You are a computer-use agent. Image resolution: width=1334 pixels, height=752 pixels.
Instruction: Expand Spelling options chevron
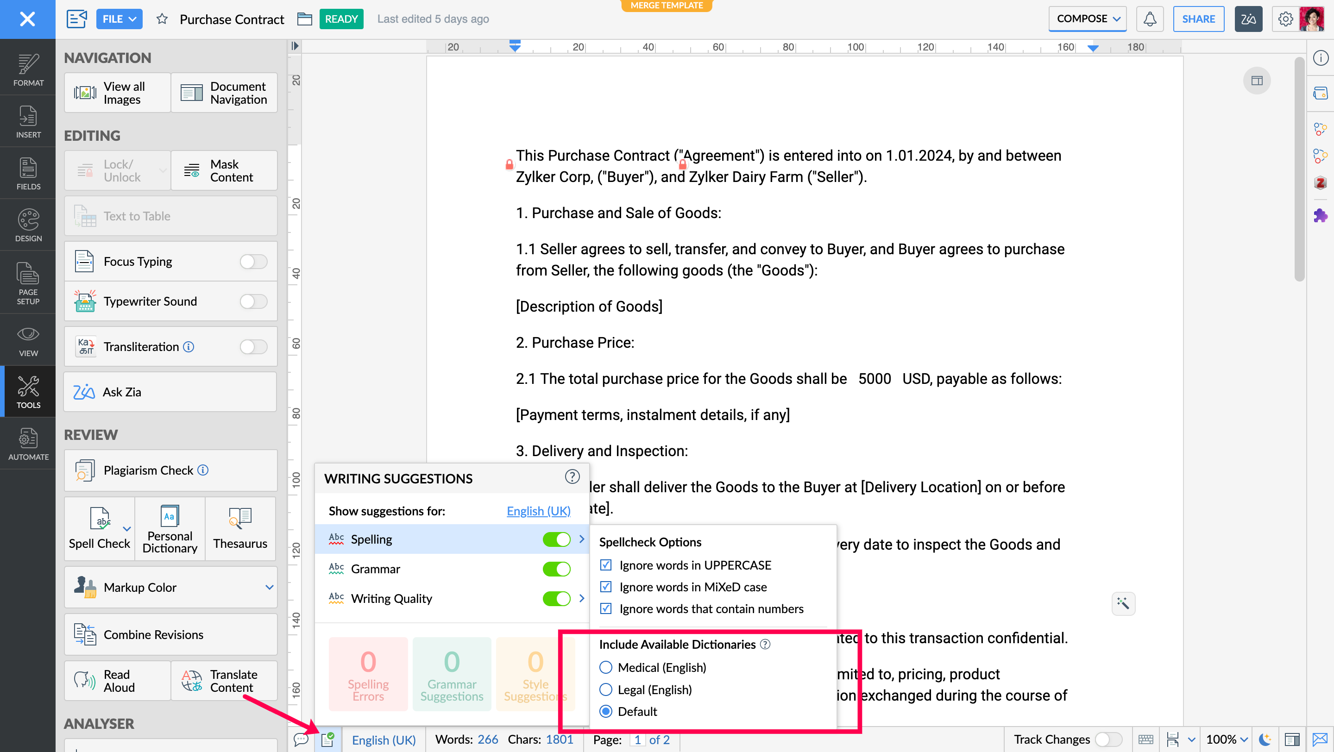582,539
